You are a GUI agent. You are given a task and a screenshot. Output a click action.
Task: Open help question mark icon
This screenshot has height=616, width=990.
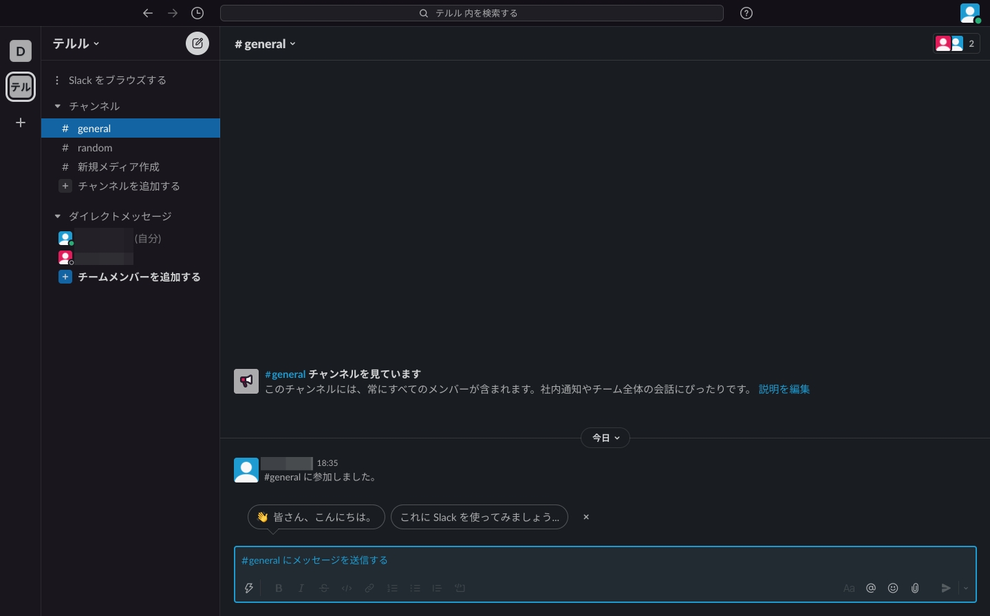(746, 13)
